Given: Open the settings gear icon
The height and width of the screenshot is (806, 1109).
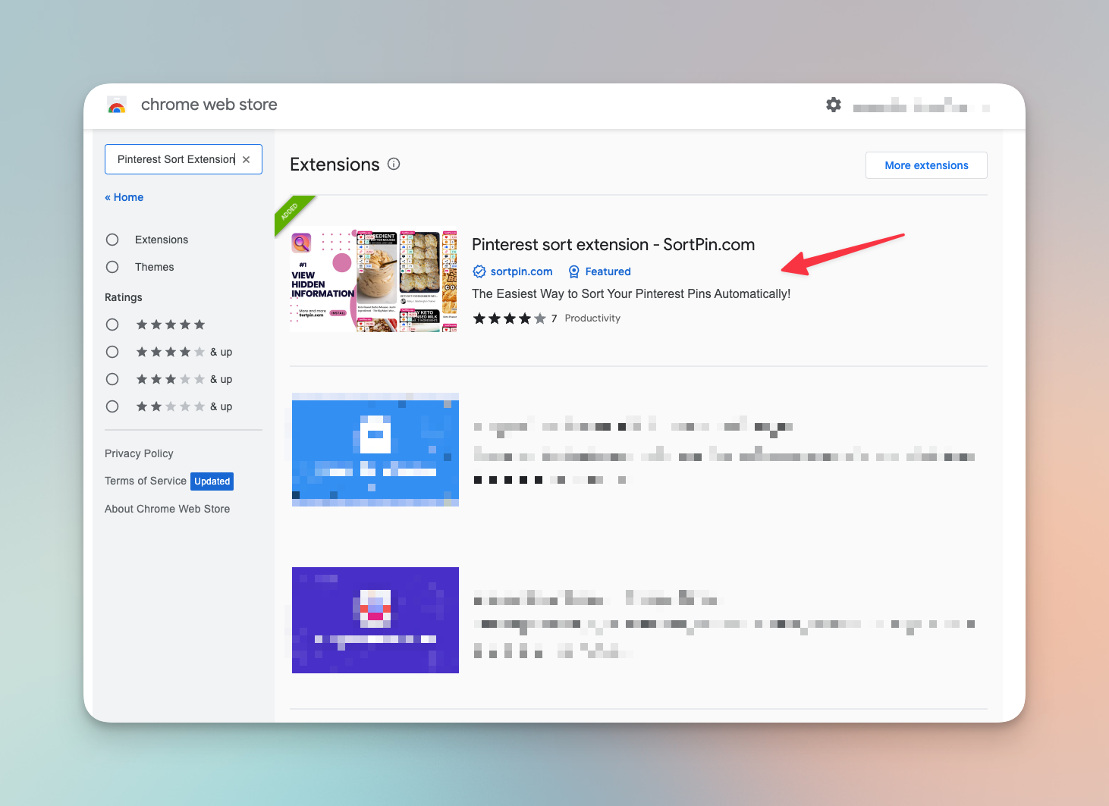Looking at the screenshot, I should pos(833,105).
